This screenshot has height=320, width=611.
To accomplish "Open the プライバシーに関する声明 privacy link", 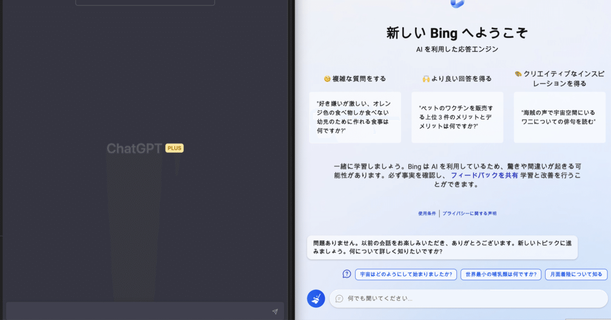I will click(x=470, y=213).
